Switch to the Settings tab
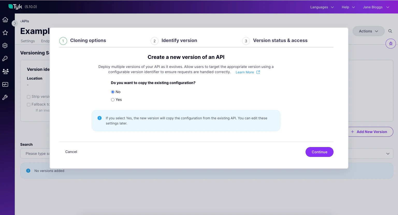Viewport: 398px width, 215px height. (28, 41)
